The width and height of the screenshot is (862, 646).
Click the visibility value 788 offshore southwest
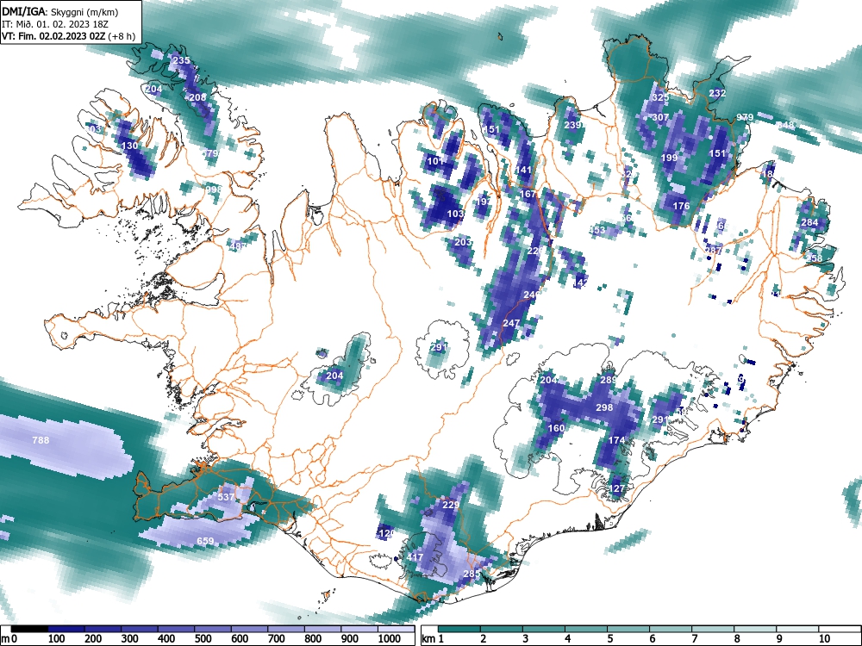click(x=41, y=440)
